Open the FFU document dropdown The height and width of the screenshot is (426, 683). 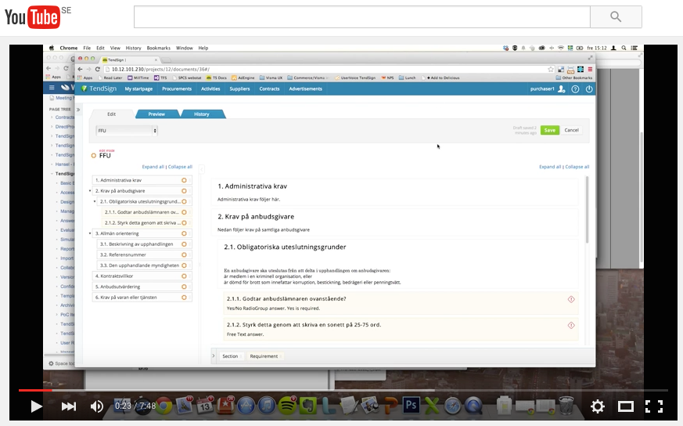click(x=126, y=130)
